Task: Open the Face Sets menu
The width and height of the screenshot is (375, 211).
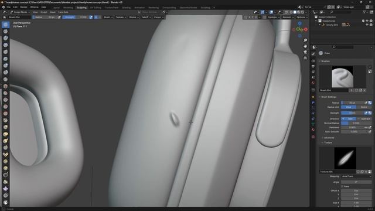Action: tap(63, 12)
